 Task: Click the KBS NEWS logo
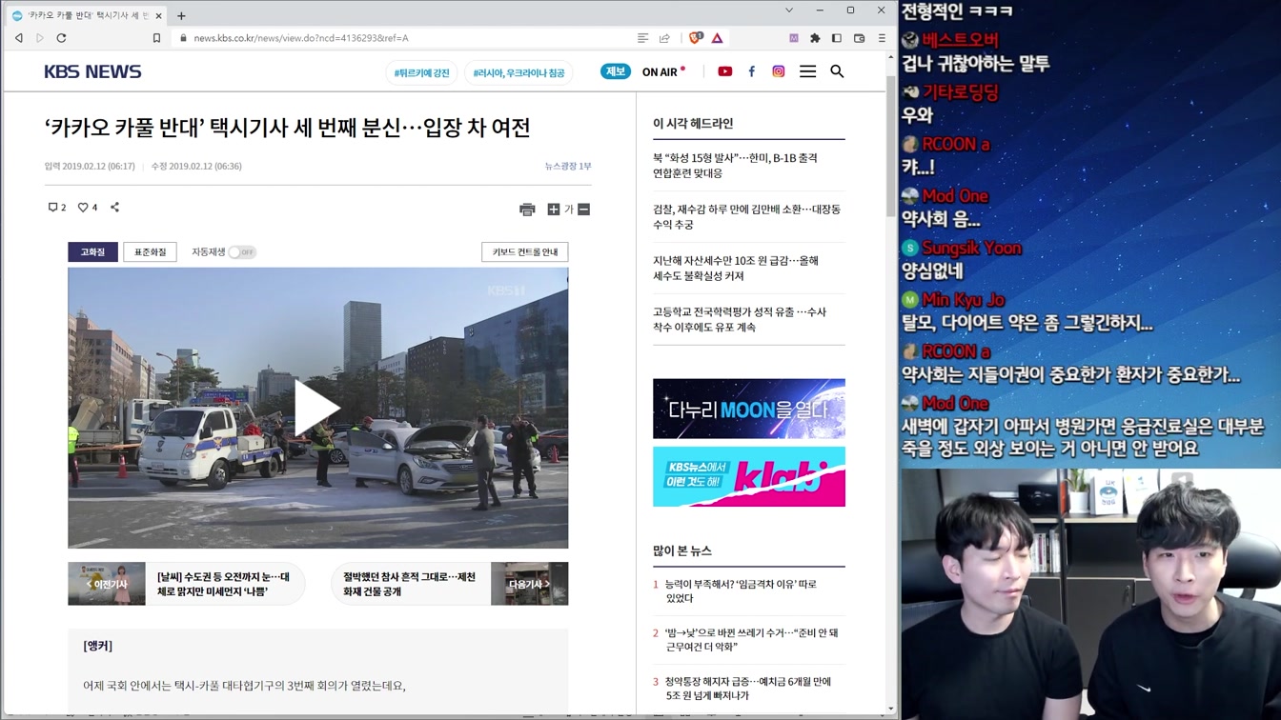(92, 71)
